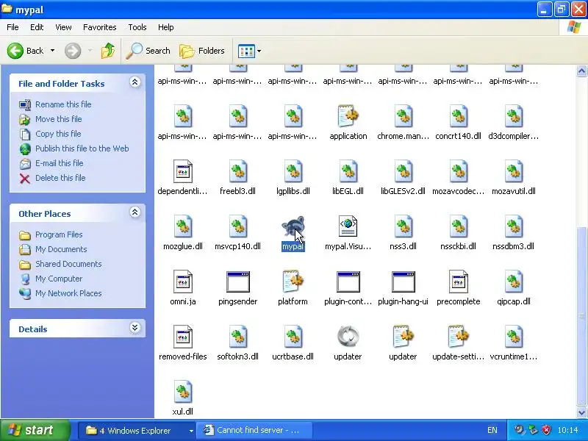588x441 pixels.
Task: Click the red security shield tray icon
Action: (546, 430)
